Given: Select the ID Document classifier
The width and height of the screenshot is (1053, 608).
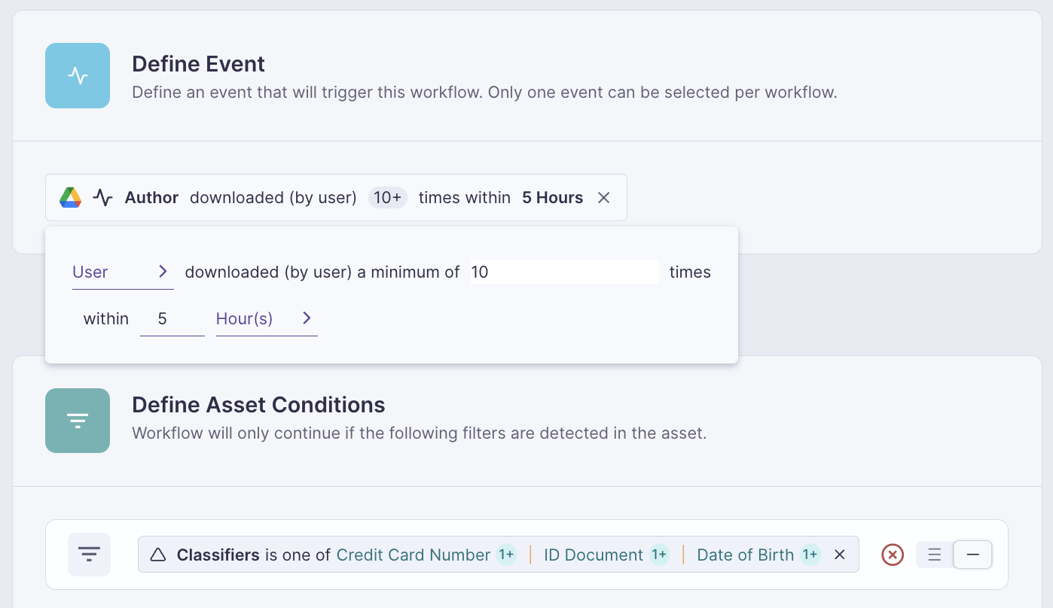Looking at the screenshot, I should [594, 555].
